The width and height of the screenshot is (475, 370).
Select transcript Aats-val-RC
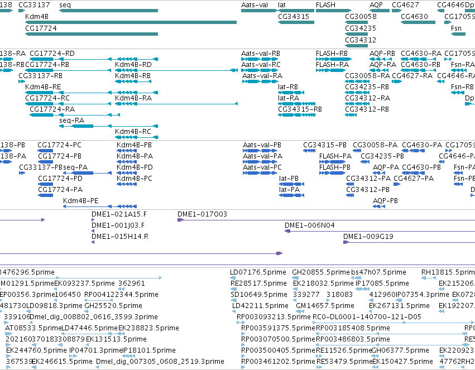[x=261, y=65]
